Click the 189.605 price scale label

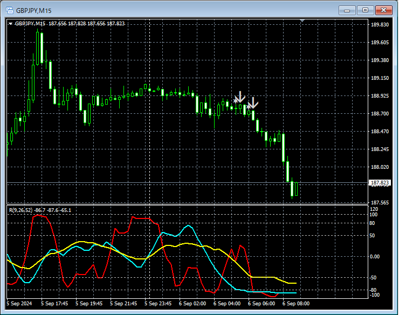click(380, 42)
